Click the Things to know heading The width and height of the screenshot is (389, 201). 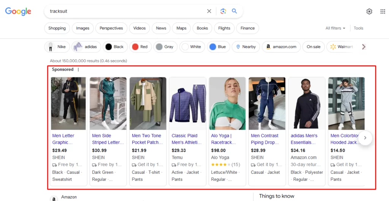[277, 196]
